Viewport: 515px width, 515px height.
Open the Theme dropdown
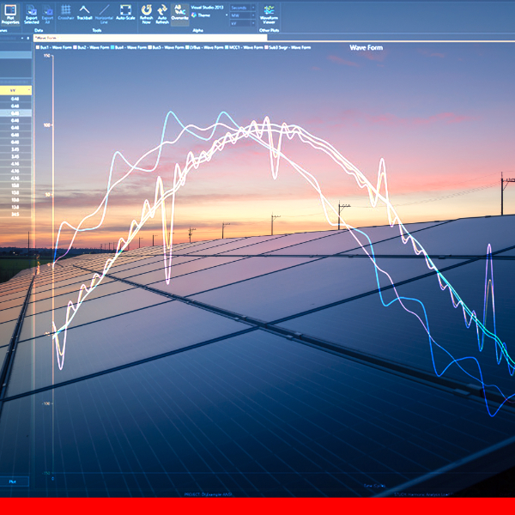[209, 15]
